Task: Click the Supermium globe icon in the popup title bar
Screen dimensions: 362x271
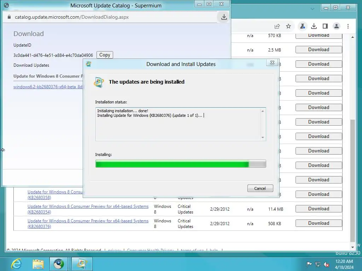Action: 6,5
